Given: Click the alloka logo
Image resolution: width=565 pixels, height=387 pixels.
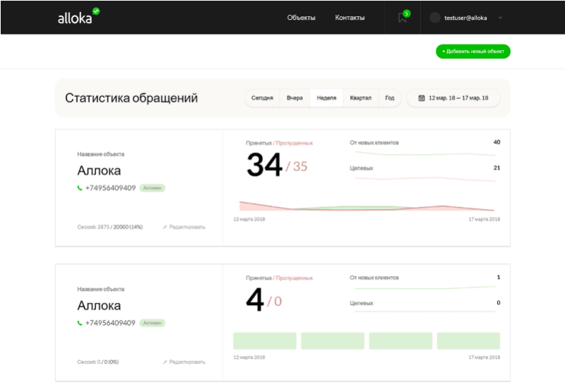Looking at the screenshot, I should click(78, 16).
